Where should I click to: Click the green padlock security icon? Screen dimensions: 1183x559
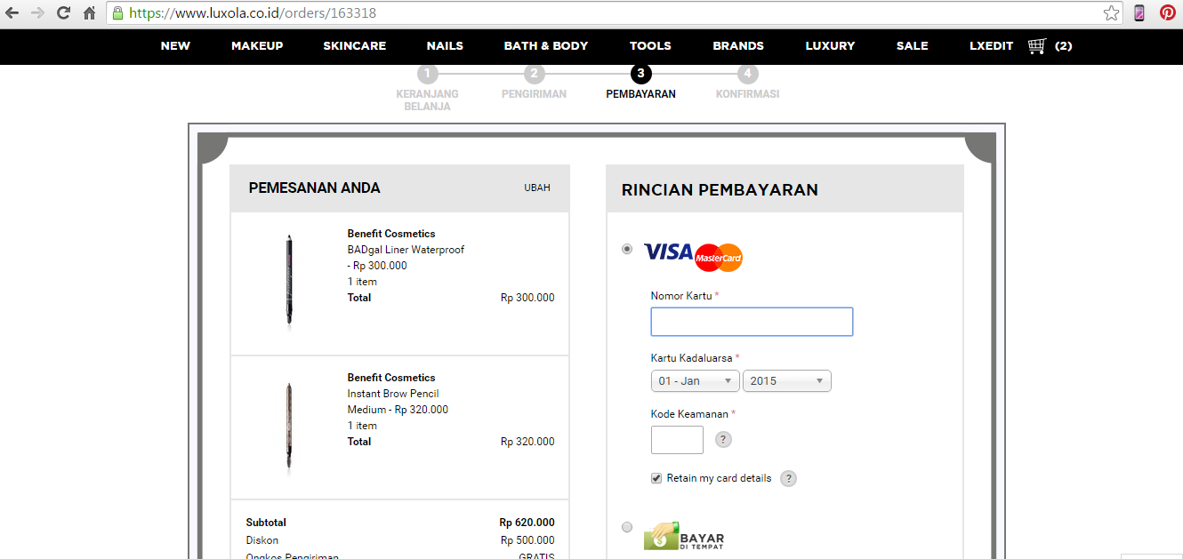117,13
